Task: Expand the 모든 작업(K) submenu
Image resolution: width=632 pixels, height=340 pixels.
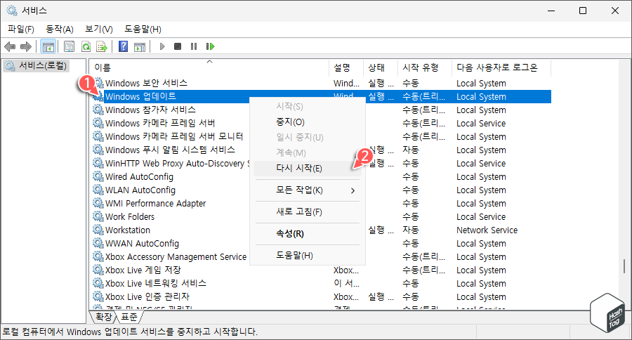Action: 308,190
